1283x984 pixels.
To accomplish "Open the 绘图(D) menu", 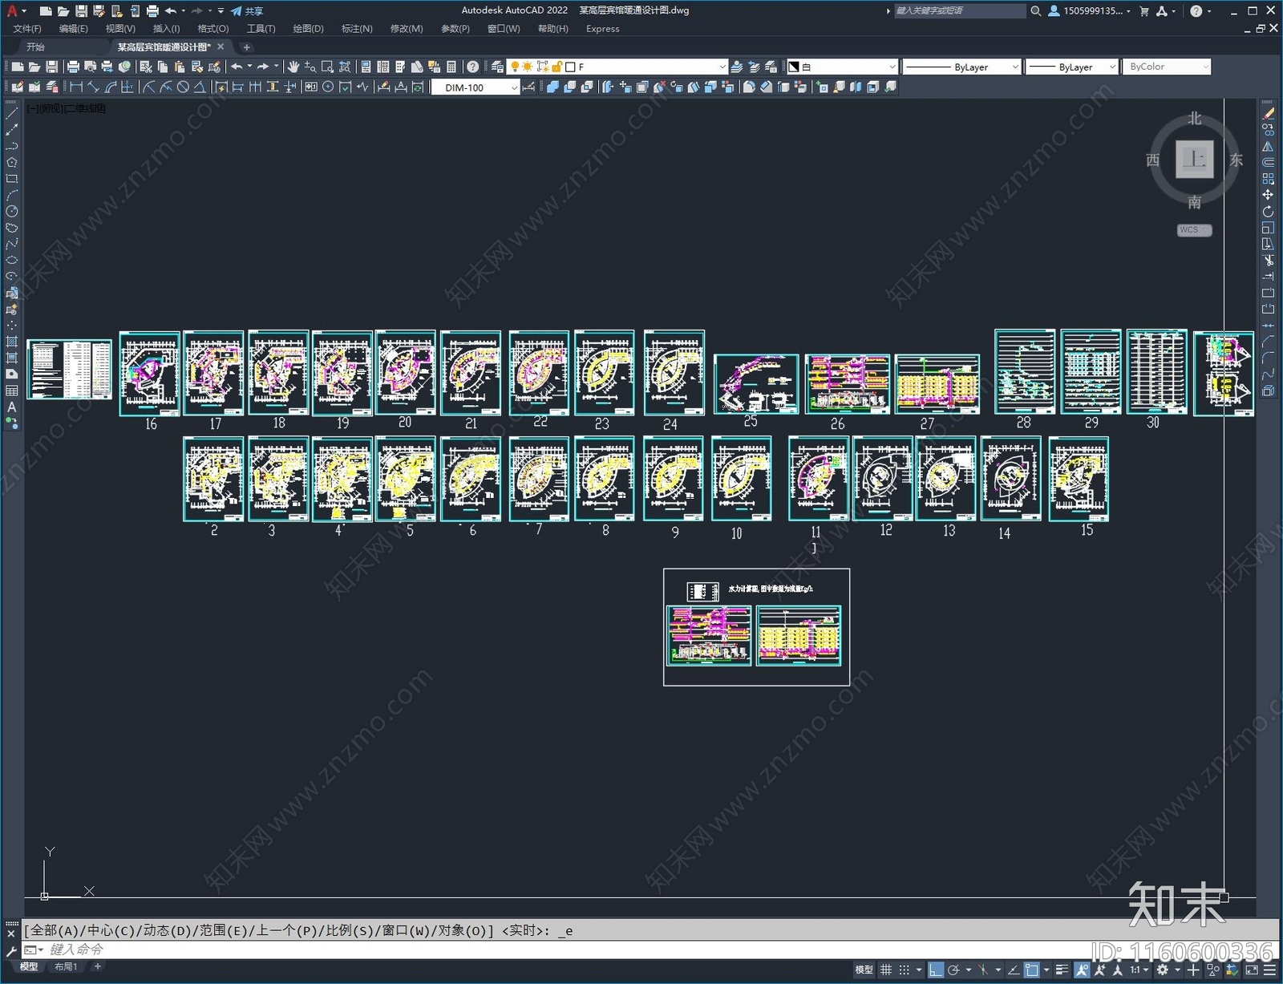I will [x=308, y=29].
